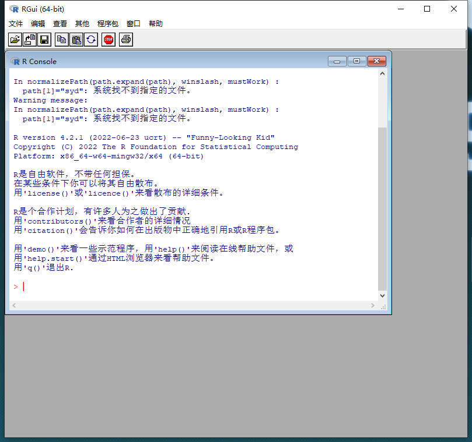The height and width of the screenshot is (442, 472).
Task: Click the load workspace toolbar icon
Action: 30,40
